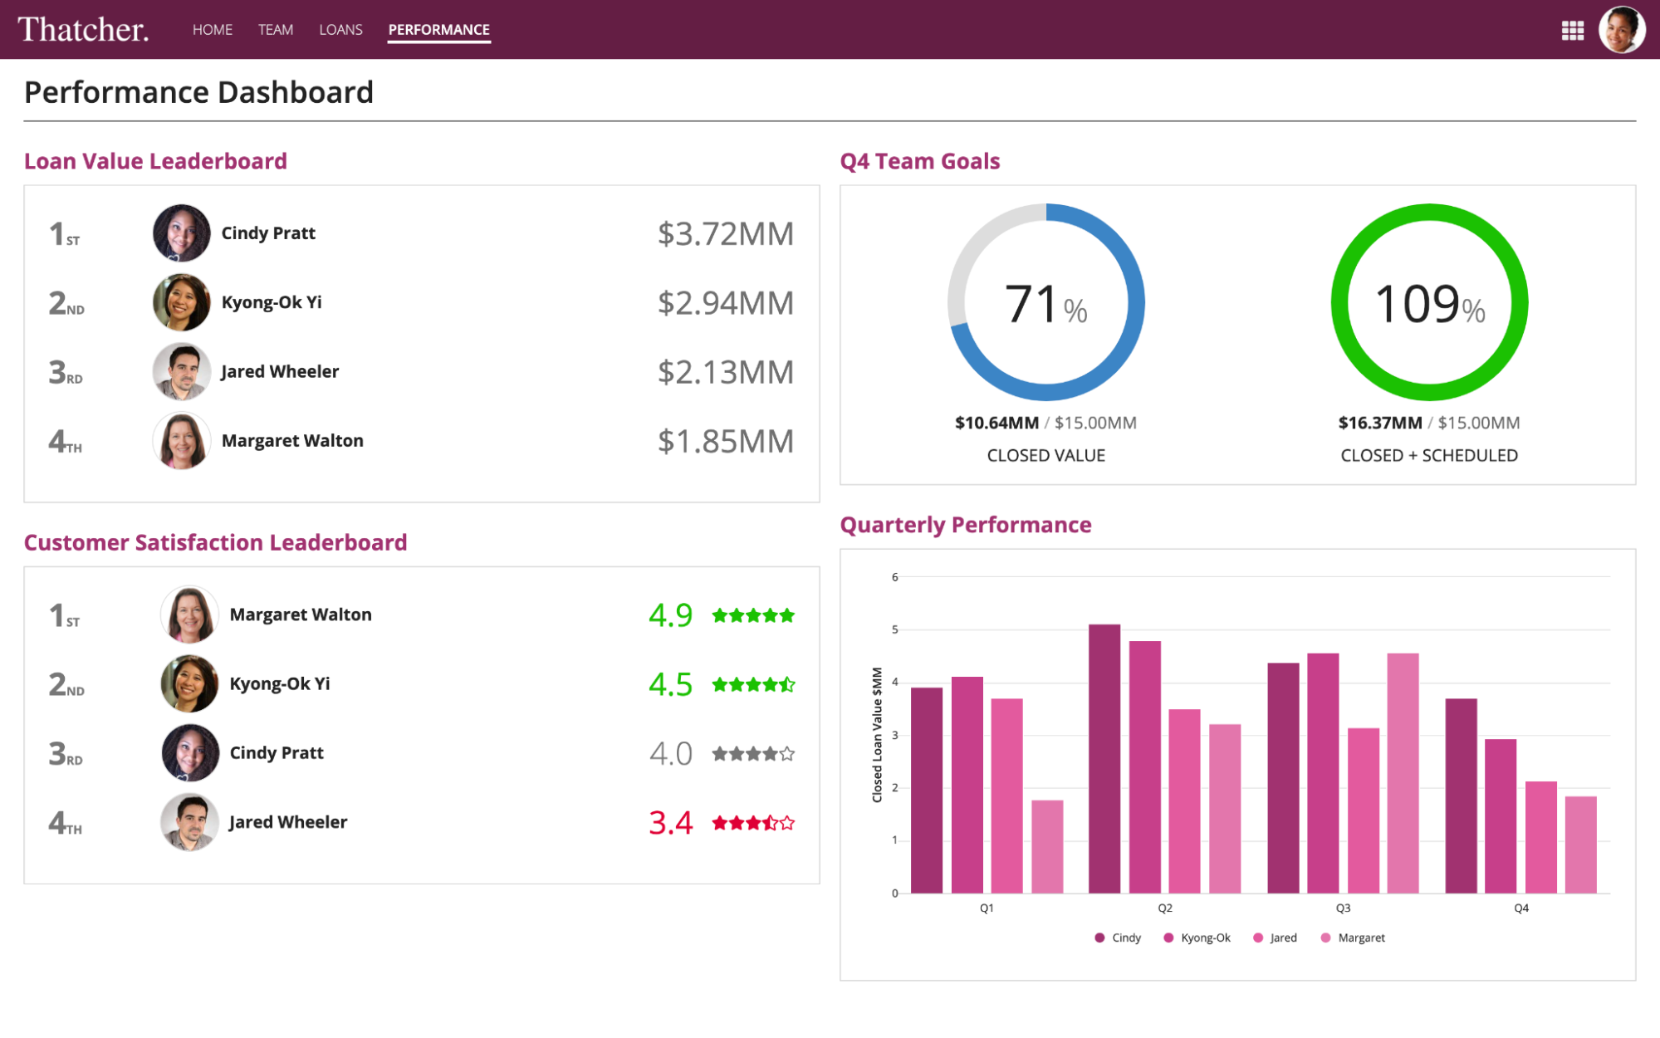Click the 4.5 satisfaction score
Image resolution: width=1660 pixels, height=1038 pixels.
(x=670, y=684)
